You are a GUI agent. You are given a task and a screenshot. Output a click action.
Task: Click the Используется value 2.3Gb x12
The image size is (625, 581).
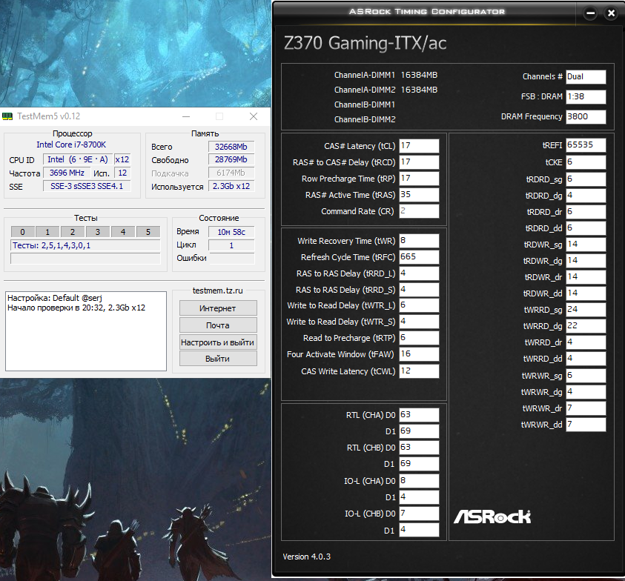pyautogui.click(x=231, y=186)
